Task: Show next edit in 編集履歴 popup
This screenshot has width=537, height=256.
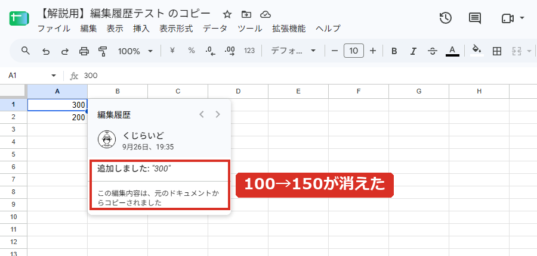Action: coord(217,114)
